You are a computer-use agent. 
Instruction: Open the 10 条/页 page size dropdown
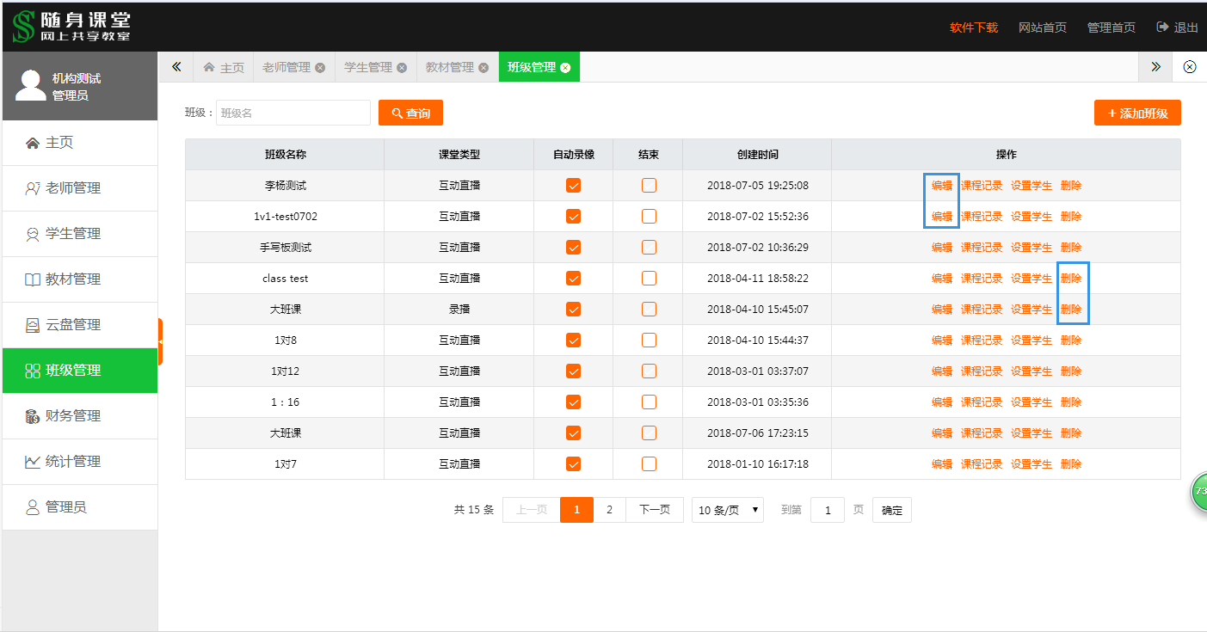click(729, 510)
